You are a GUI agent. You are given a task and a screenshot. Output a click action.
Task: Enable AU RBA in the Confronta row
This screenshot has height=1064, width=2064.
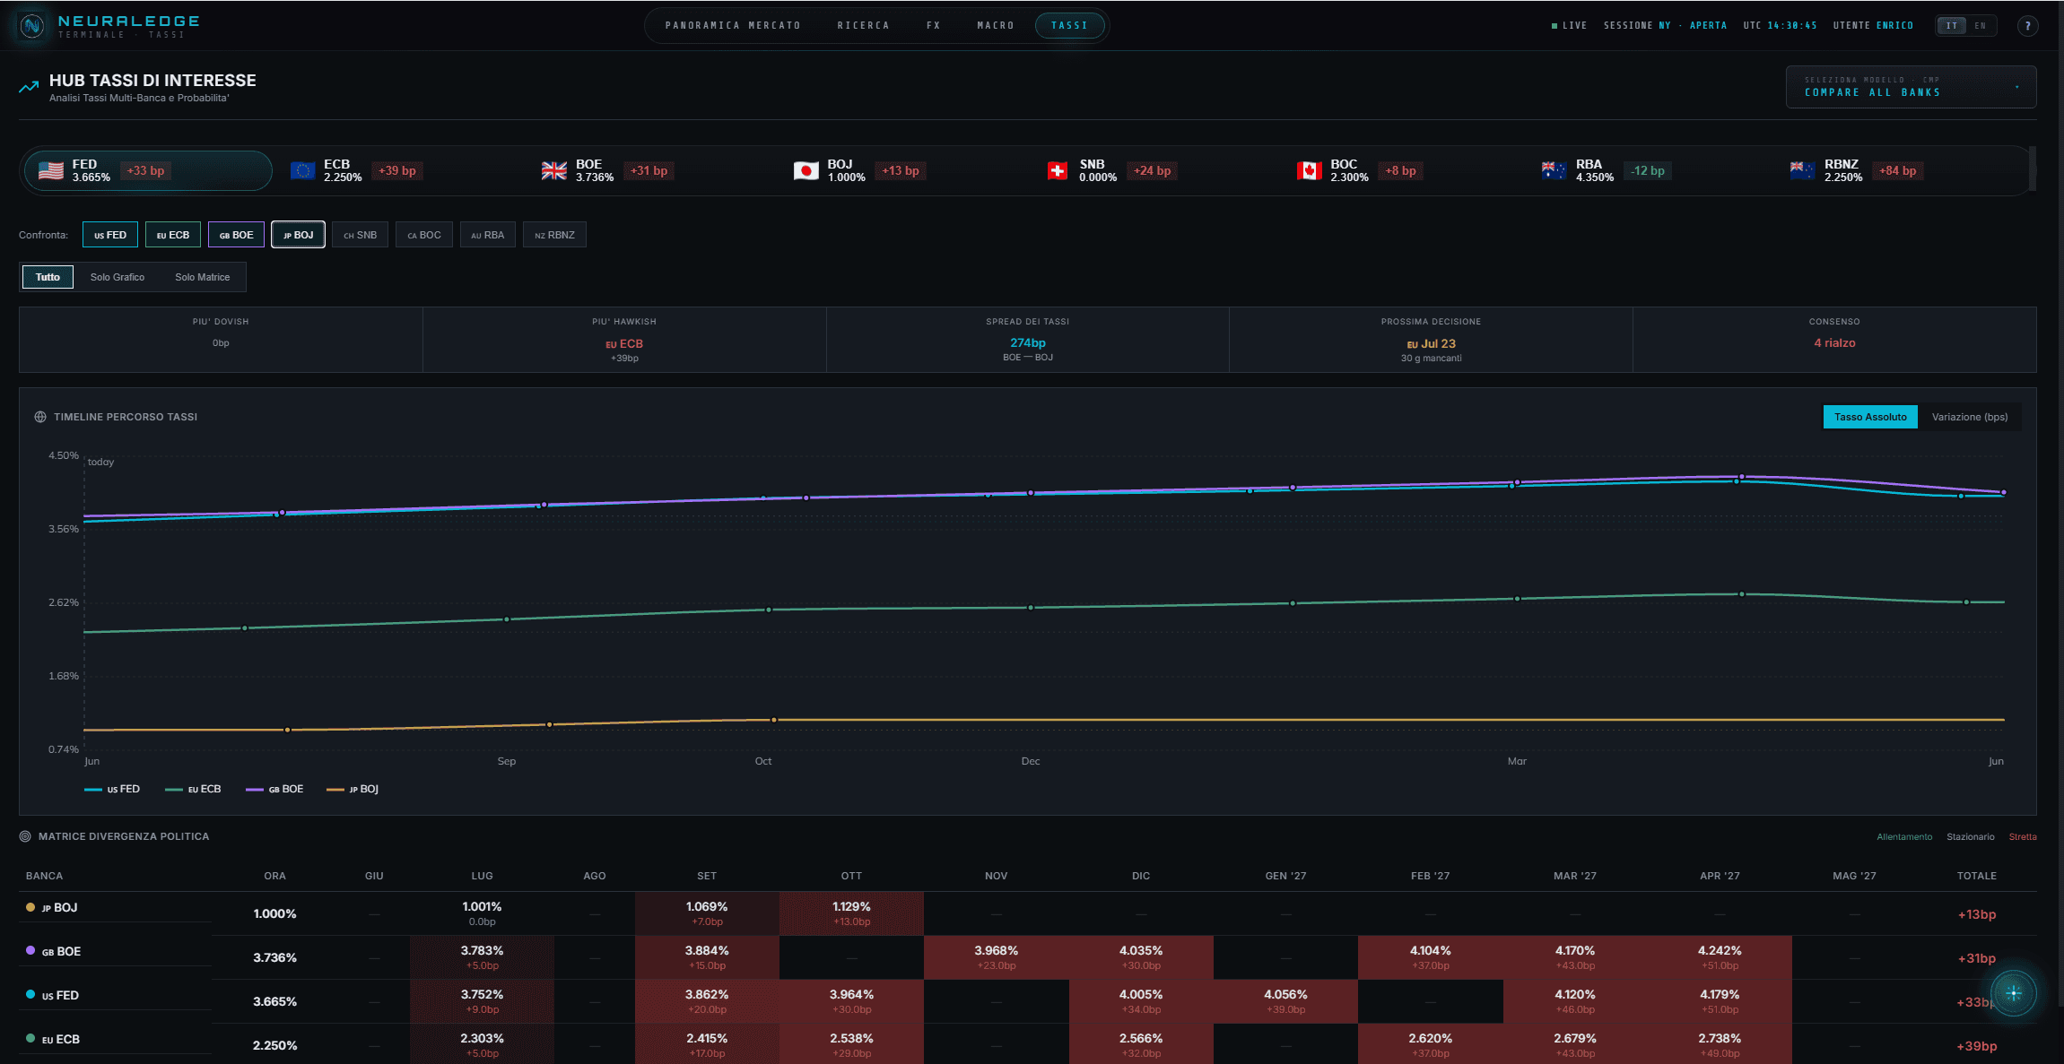488,235
